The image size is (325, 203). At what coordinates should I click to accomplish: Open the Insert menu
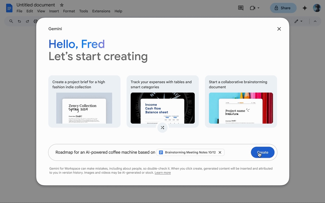54,11
